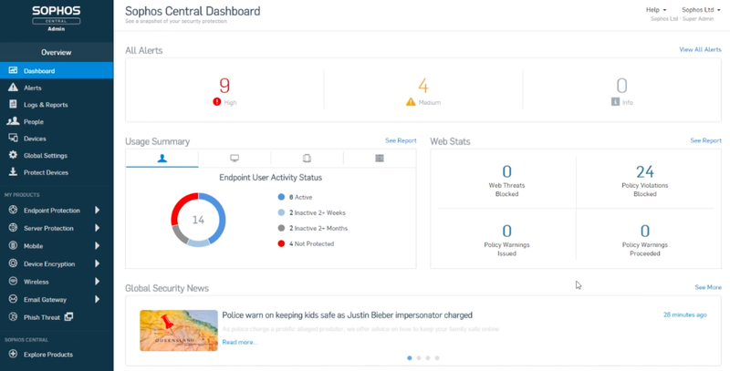
Task: Click the red Not Protected legend dot
Action: tap(281, 243)
